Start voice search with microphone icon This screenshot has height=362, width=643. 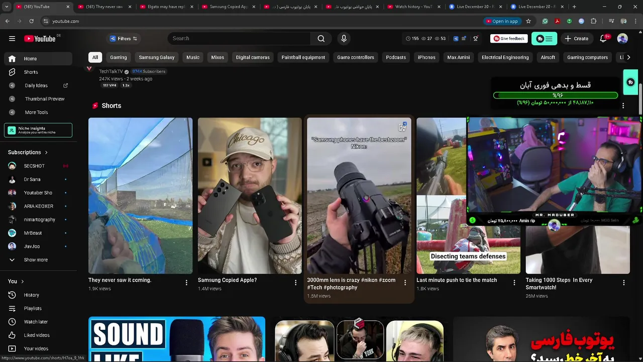(344, 39)
